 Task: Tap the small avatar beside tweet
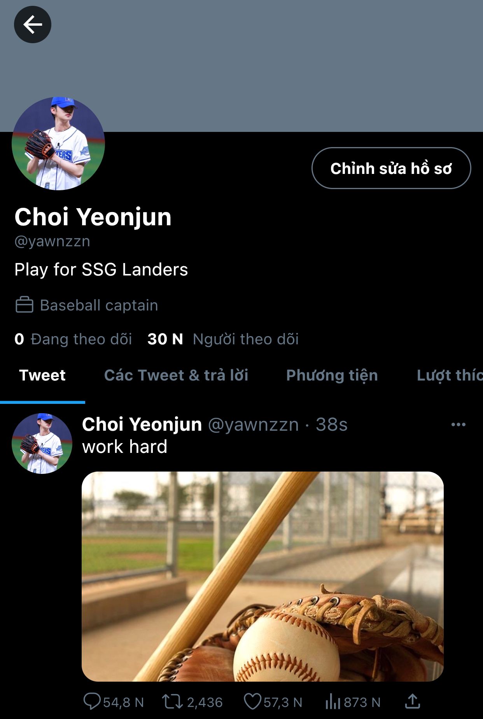(42, 444)
